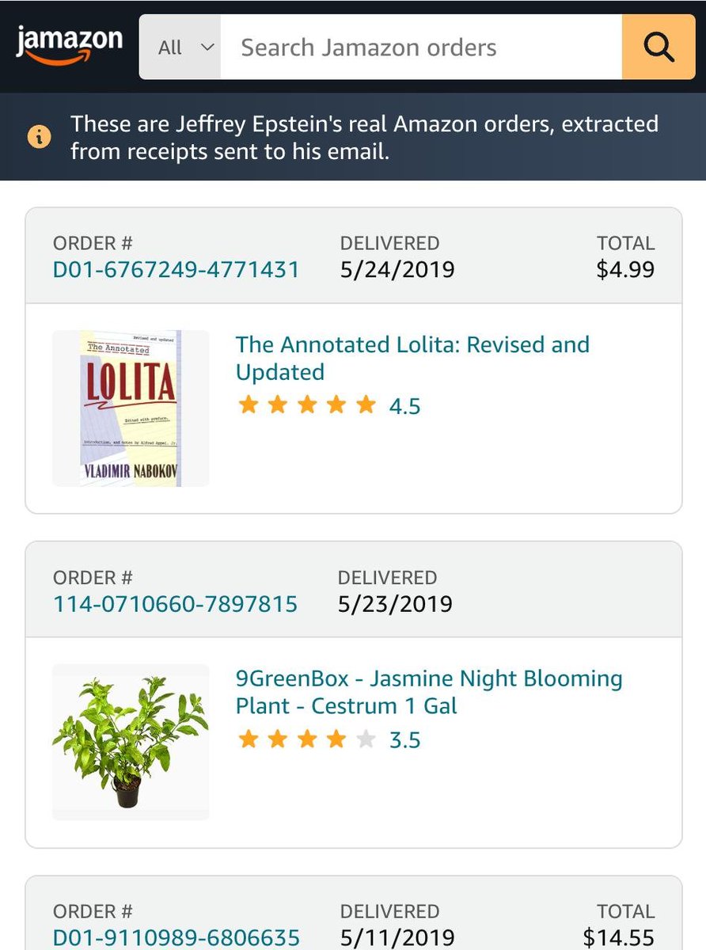The width and height of the screenshot is (706, 950).
Task: Open order 114-0710660-7897815
Action: point(175,605)
